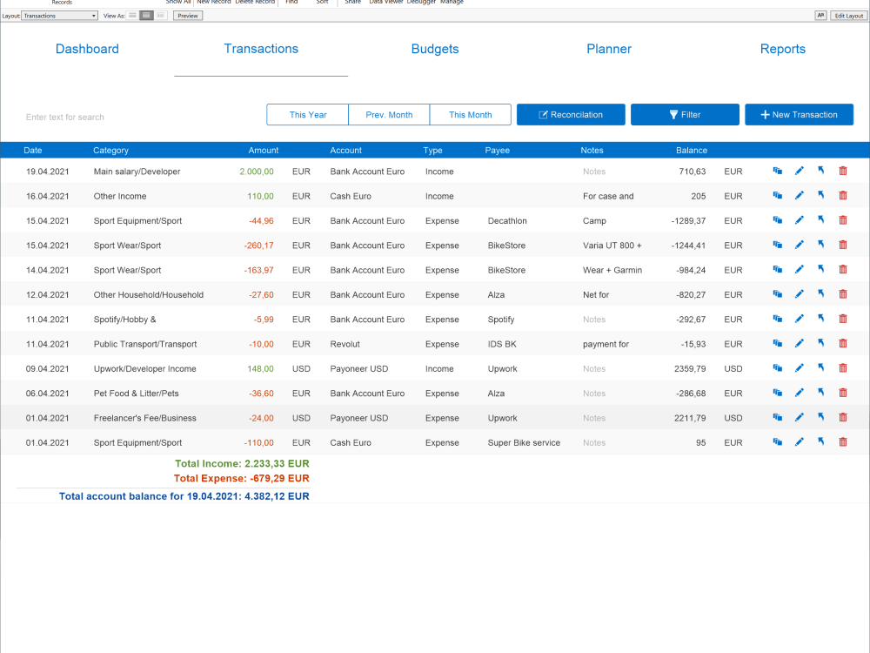Viewport: 870px width, 653px height.
Task: Toggle the This Month filter
Action: click(x=470, y=114)
